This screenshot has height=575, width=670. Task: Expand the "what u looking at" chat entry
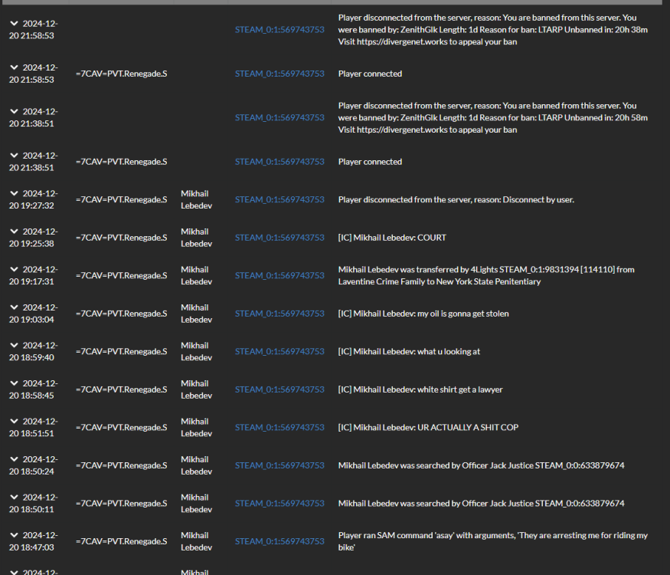(14, 345)
